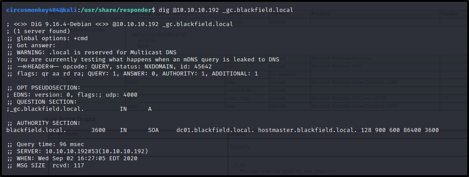Click the WHEN Wed Sep 02 timestamp line
The height and width of the screenshot is (177, 469).
point(72,158)
